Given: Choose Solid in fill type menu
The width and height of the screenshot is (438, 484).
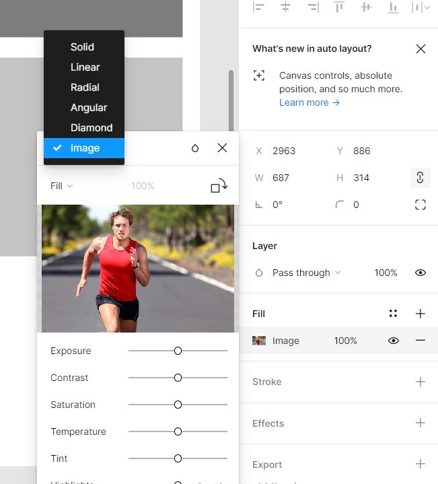Looking at the screenshot, I should pos(82,47).
